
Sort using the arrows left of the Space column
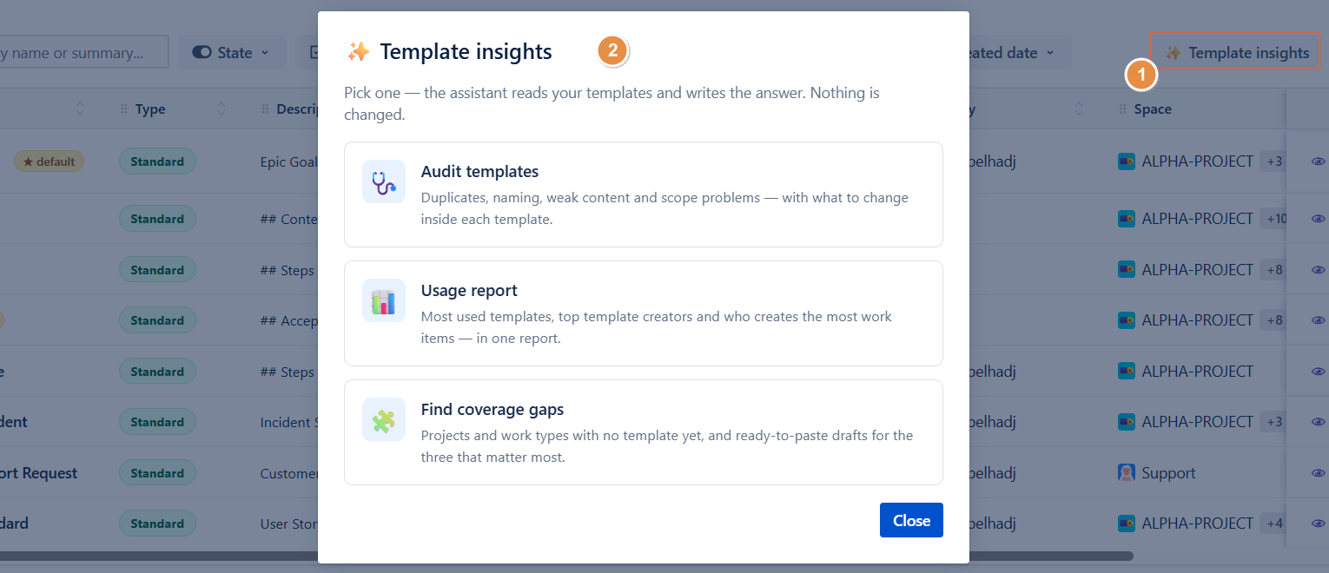[1079, 109]
